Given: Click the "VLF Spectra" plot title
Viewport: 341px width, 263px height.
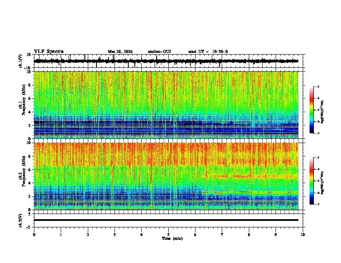Looking at the screenshot, I should pos(49,52).
